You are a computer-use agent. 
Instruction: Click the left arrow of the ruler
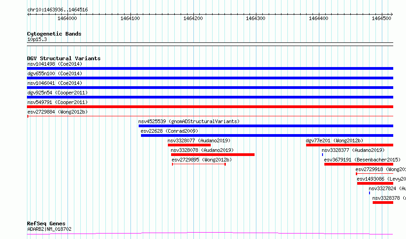click(28, 15)
